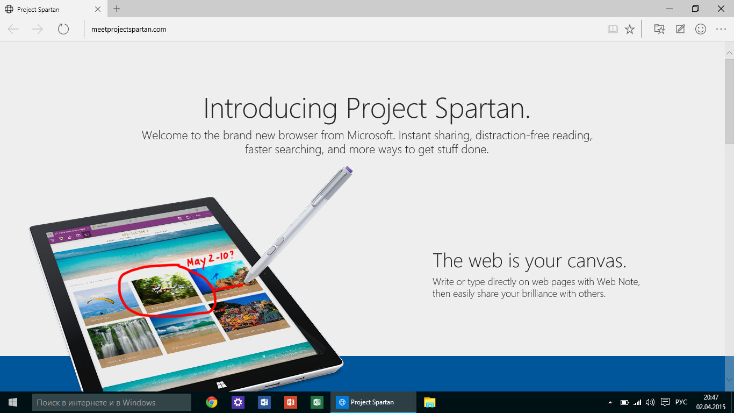Screen dimensions: 734x413
Task: Check battery status in system tray
Action: (624, 402)
